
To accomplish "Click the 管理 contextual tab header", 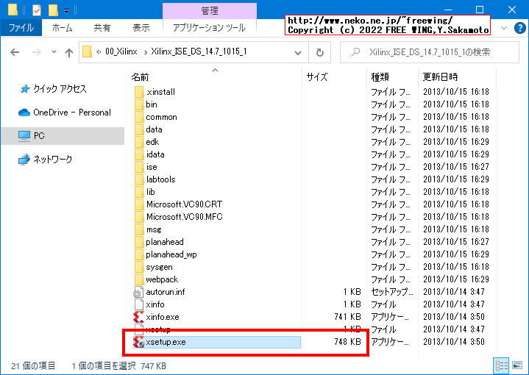I will click(210, 11).
